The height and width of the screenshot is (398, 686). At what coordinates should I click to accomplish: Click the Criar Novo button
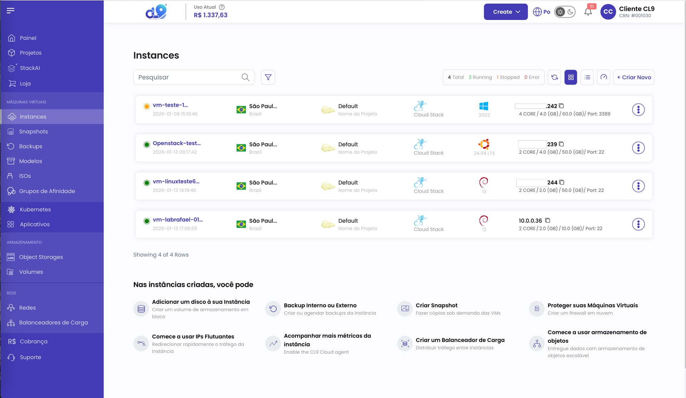coord(634,77)
